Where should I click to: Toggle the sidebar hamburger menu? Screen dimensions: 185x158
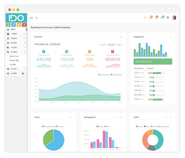[x=31, y=18]
